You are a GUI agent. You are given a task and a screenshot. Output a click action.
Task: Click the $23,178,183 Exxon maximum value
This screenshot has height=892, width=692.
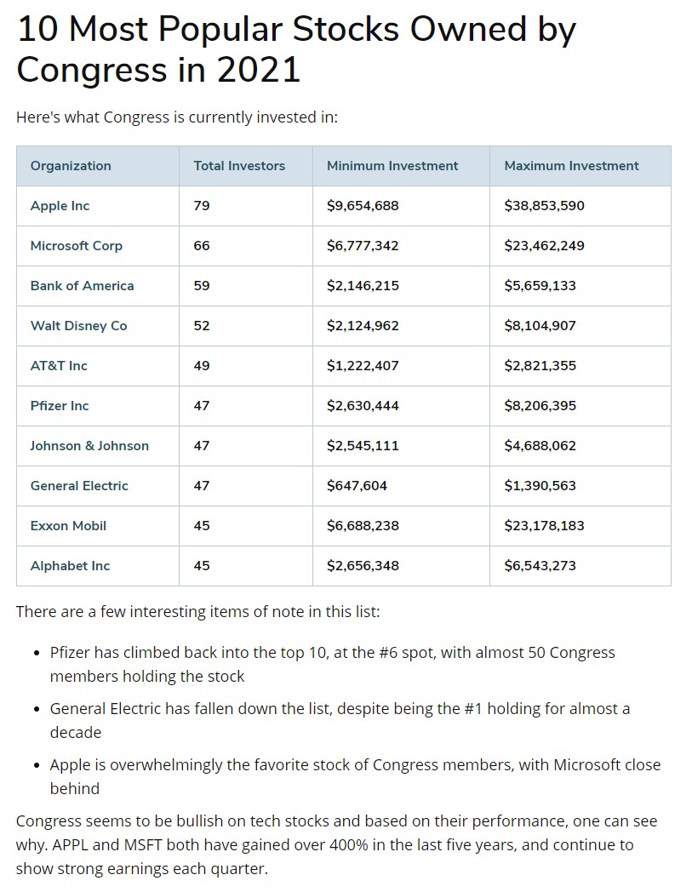click(x=544, y=526)
